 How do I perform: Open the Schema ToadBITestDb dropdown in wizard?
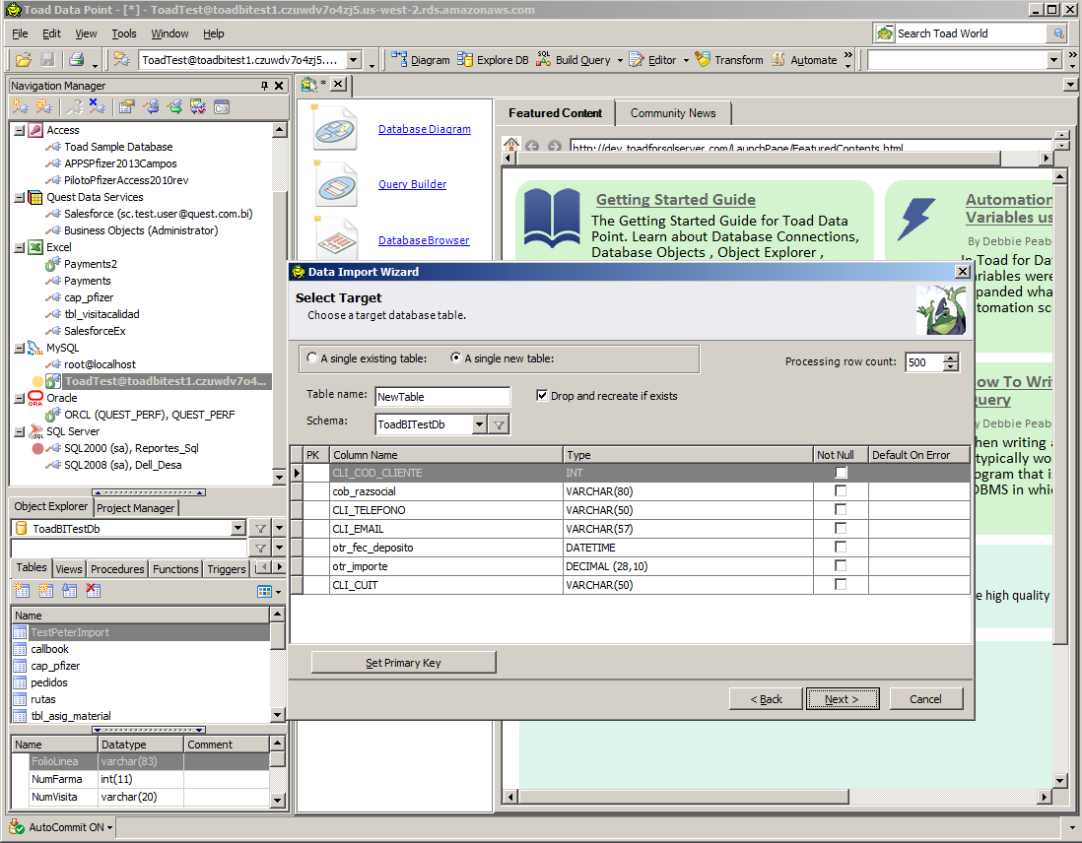[x=480, y=424]
